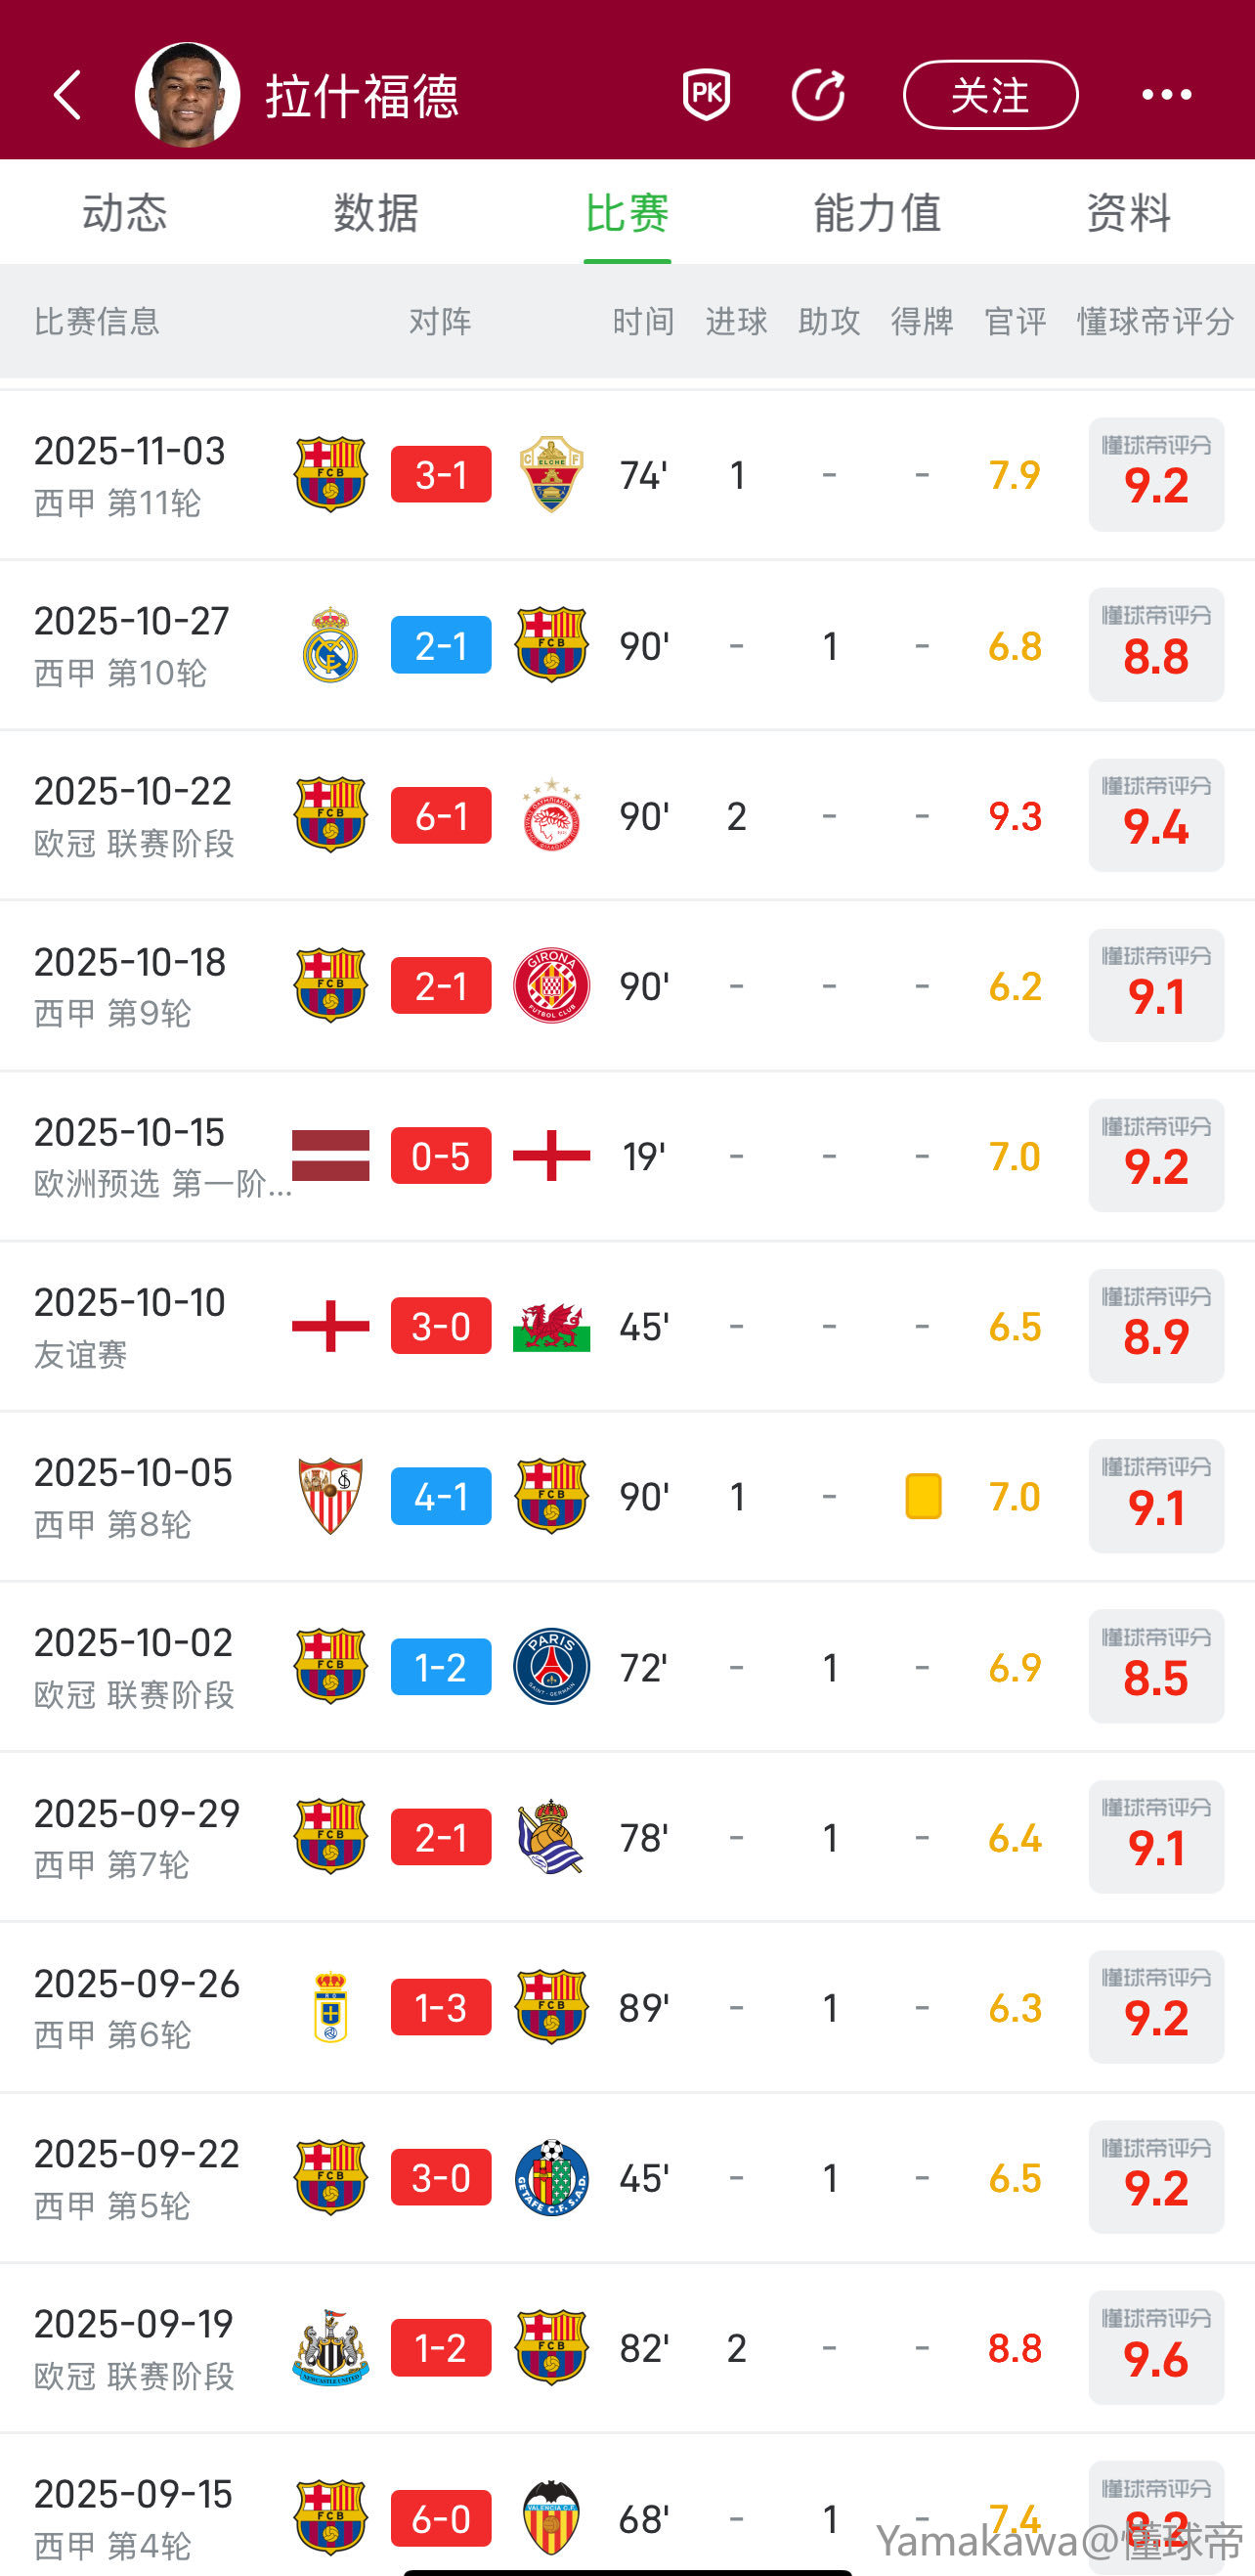
Task: Tap Rashford's profile avatar
Action: pyautogui.click(x=187, y=95)
